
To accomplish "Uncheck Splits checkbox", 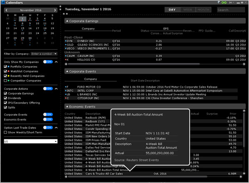I will tap(5, 107).
